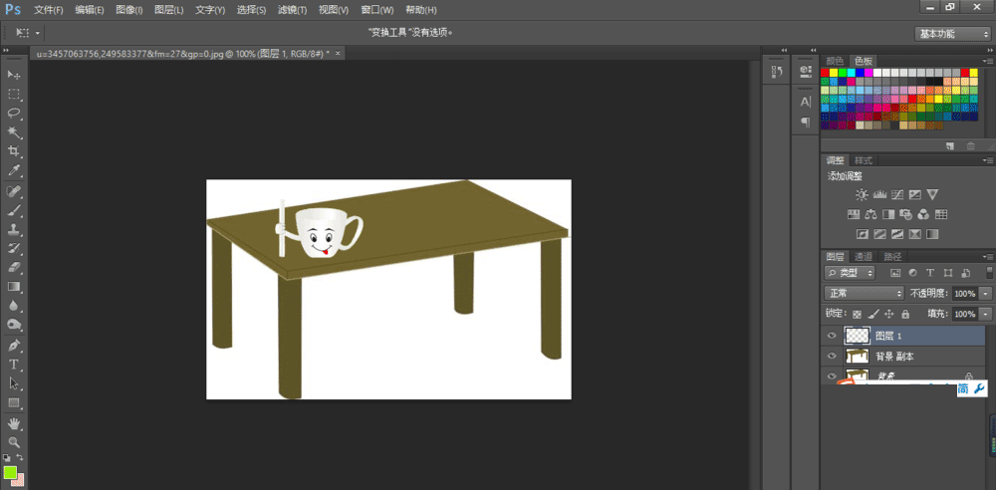Toggle lock position
Screen dimensions: 996x490
tap(889, 314)
